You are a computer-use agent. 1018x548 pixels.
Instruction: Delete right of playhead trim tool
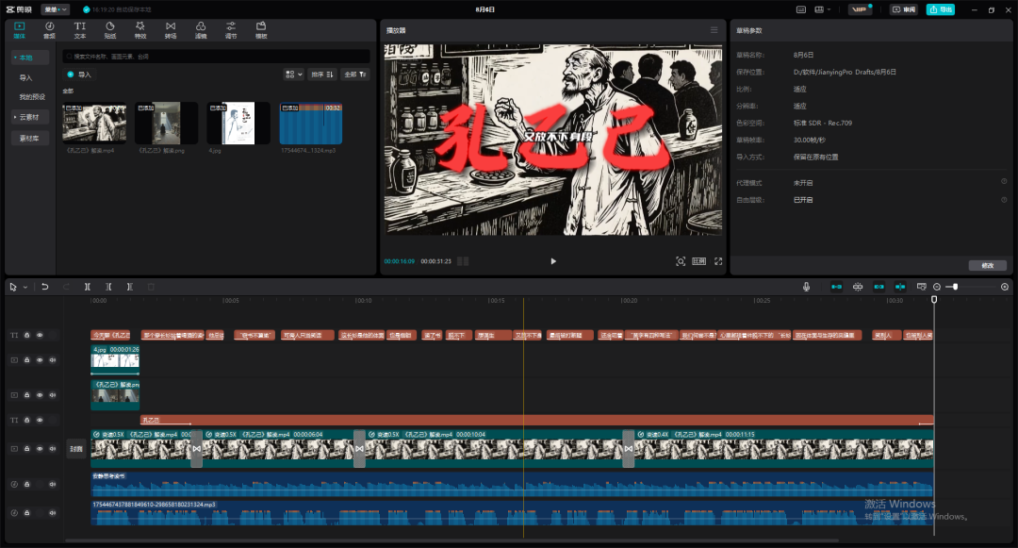(x=130, y=287)
